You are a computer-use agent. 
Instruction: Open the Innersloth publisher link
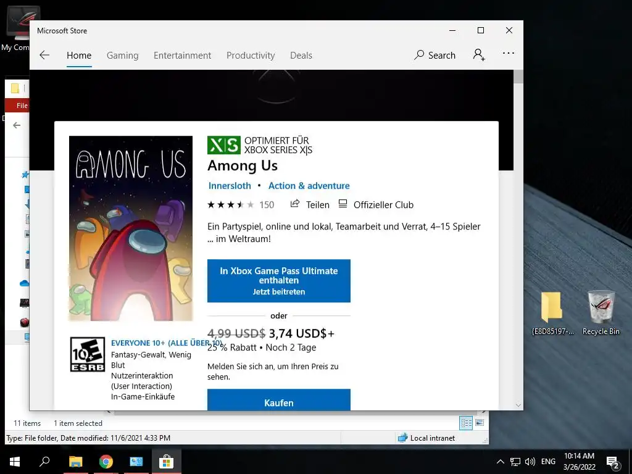(x=230, y=186)
